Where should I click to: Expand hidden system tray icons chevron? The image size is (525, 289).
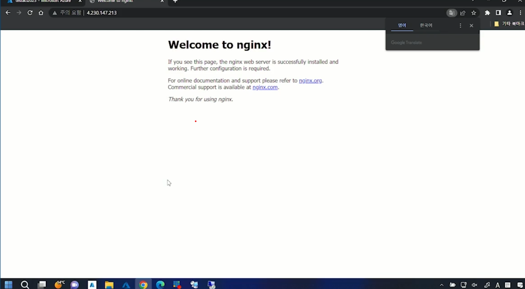pyautogui.click(x=442, y=285)
